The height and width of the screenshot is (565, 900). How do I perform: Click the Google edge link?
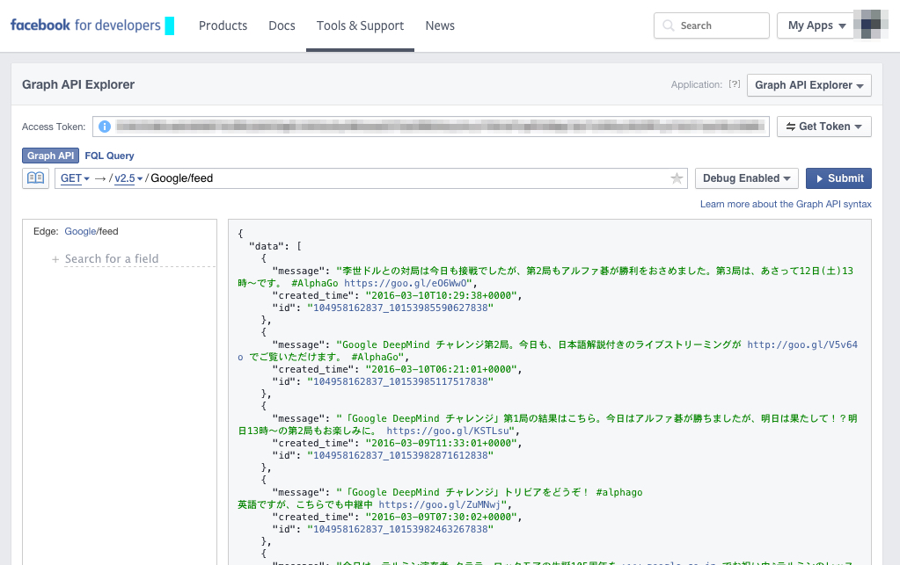click(80, 231)
